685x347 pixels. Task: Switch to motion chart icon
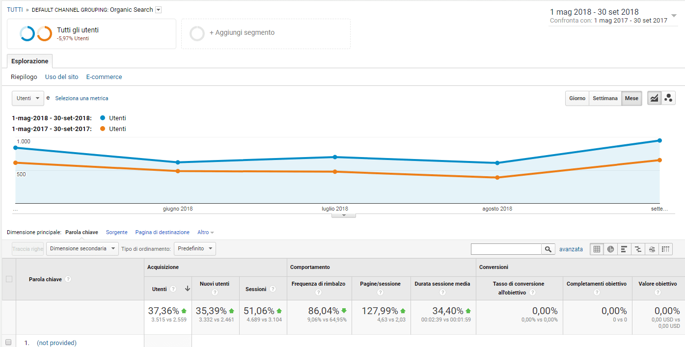[668, 98]
